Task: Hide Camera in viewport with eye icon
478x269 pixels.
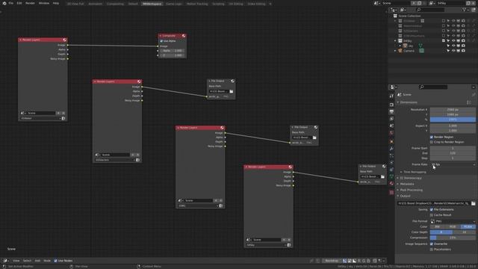Action: tap(453, 51)
